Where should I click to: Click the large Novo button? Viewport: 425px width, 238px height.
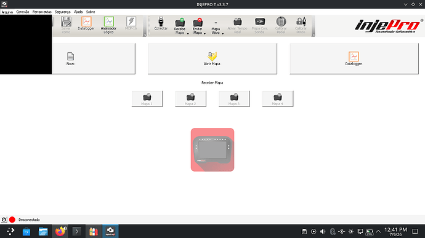[x=94, y=58]
